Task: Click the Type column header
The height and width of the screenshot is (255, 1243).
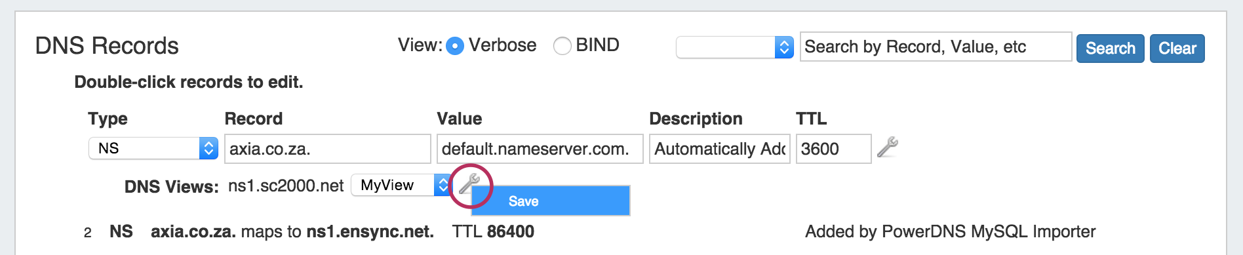Action: [108, 119]
